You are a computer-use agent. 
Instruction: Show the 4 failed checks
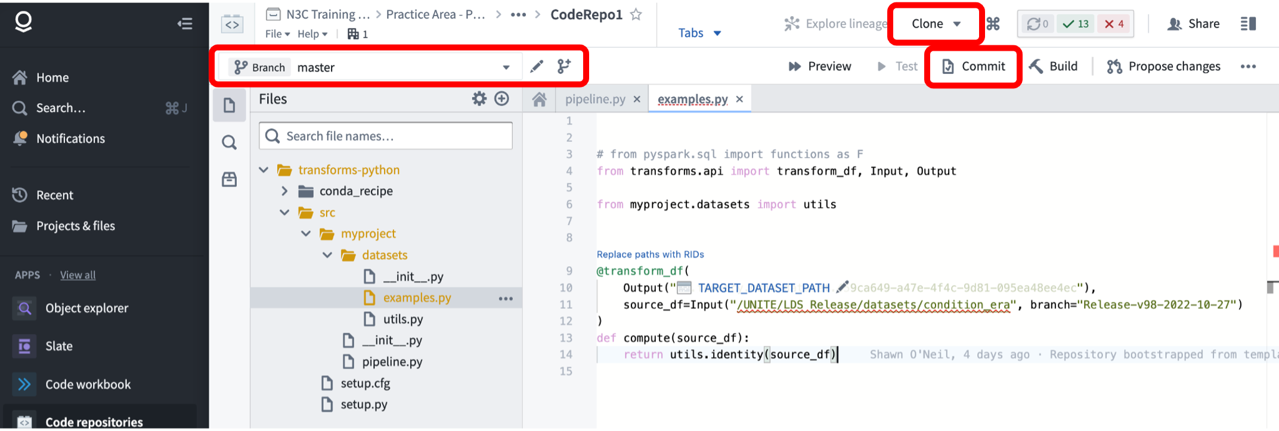tap(1114, 24)
